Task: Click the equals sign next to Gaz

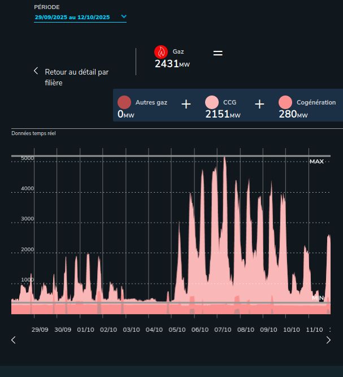Action: click(x=218, y=53)
